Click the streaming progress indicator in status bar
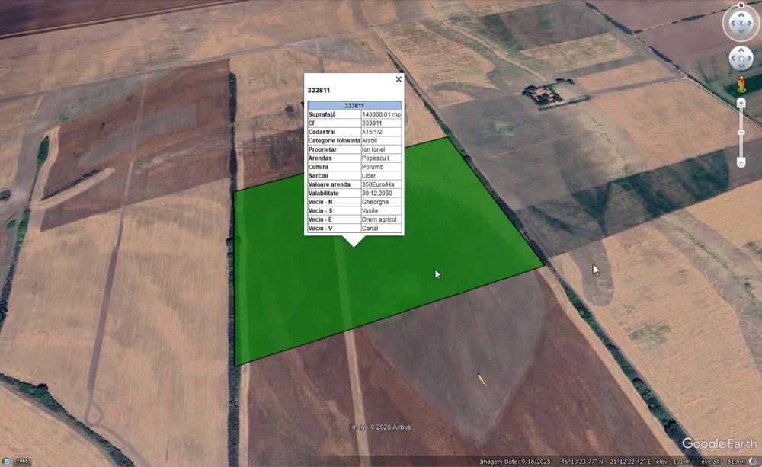The height and width of the screenshot is (467, 762). click(752, 461)
